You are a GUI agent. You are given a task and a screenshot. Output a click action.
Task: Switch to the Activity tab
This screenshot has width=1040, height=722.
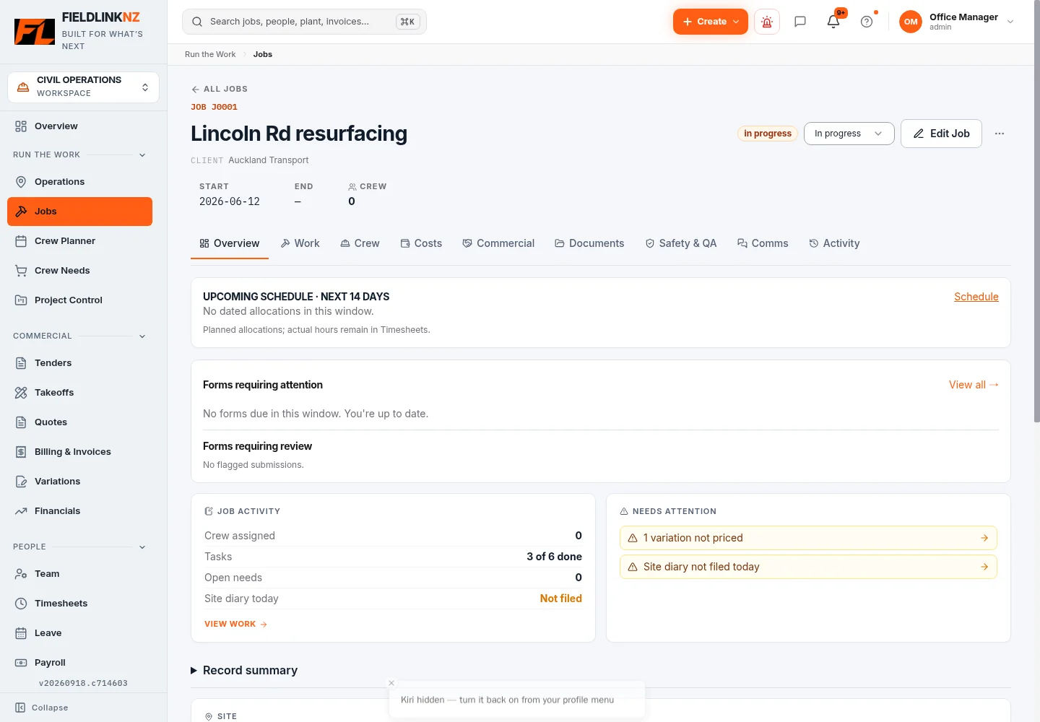click(834, 243)
